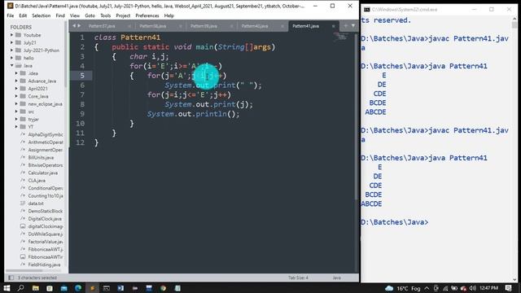Open ArithmeticOperat file in sidebar

46,142
